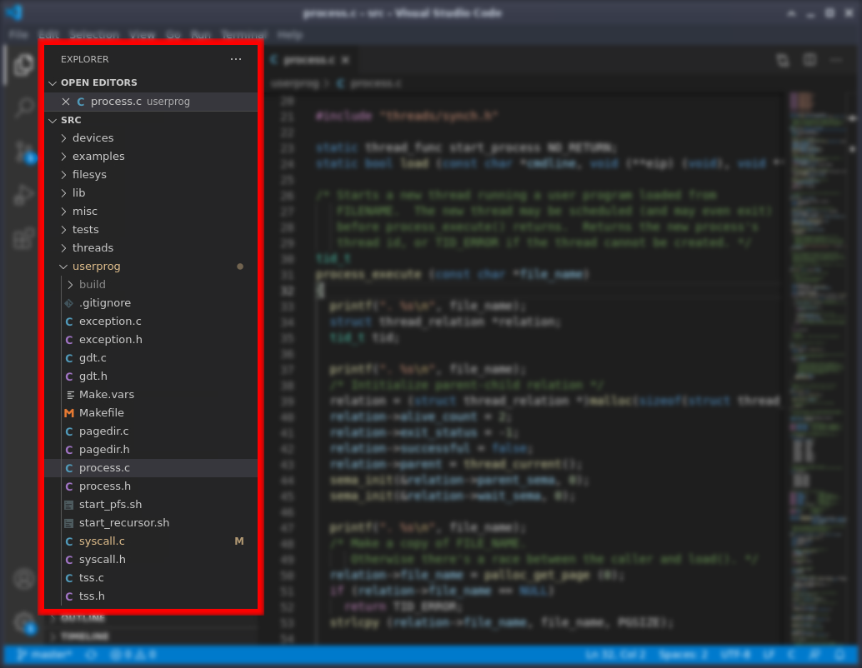Open the modified syscall.c file
This screenshot has width=862, height=668.
click(x=151, y=541)
